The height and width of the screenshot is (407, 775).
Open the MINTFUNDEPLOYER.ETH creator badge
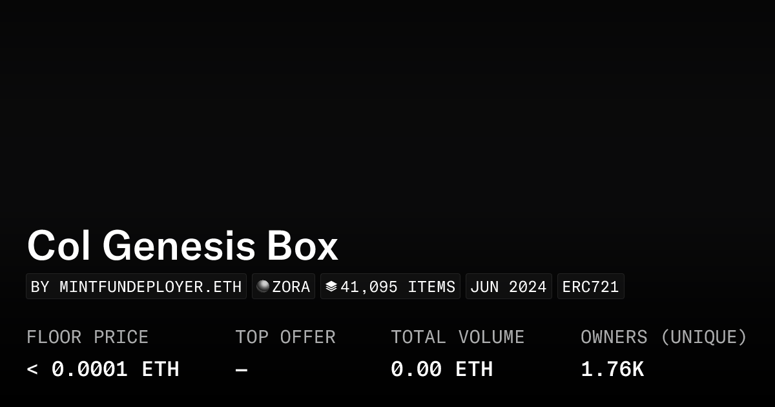(136, 287)
